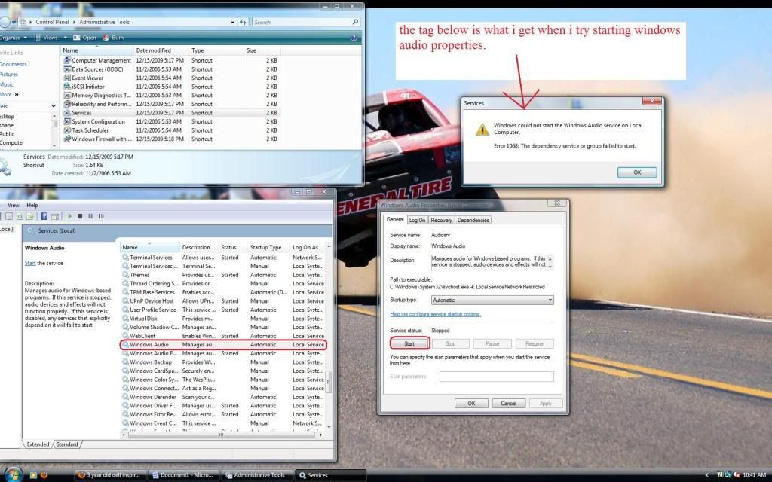Click the refresh arrows beside address bar

(x=243, y=22)
